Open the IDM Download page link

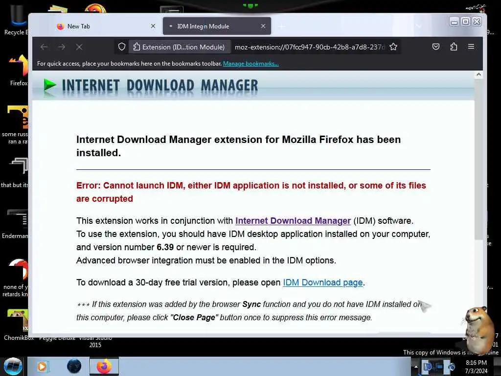323,282
